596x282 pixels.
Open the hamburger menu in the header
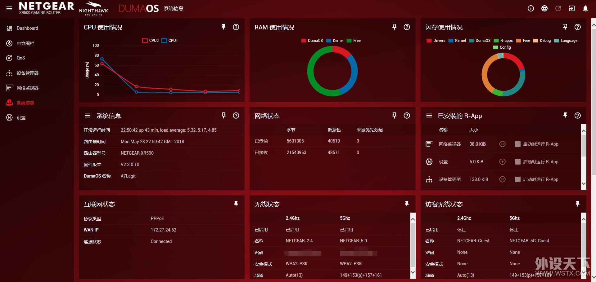point(9,8)
